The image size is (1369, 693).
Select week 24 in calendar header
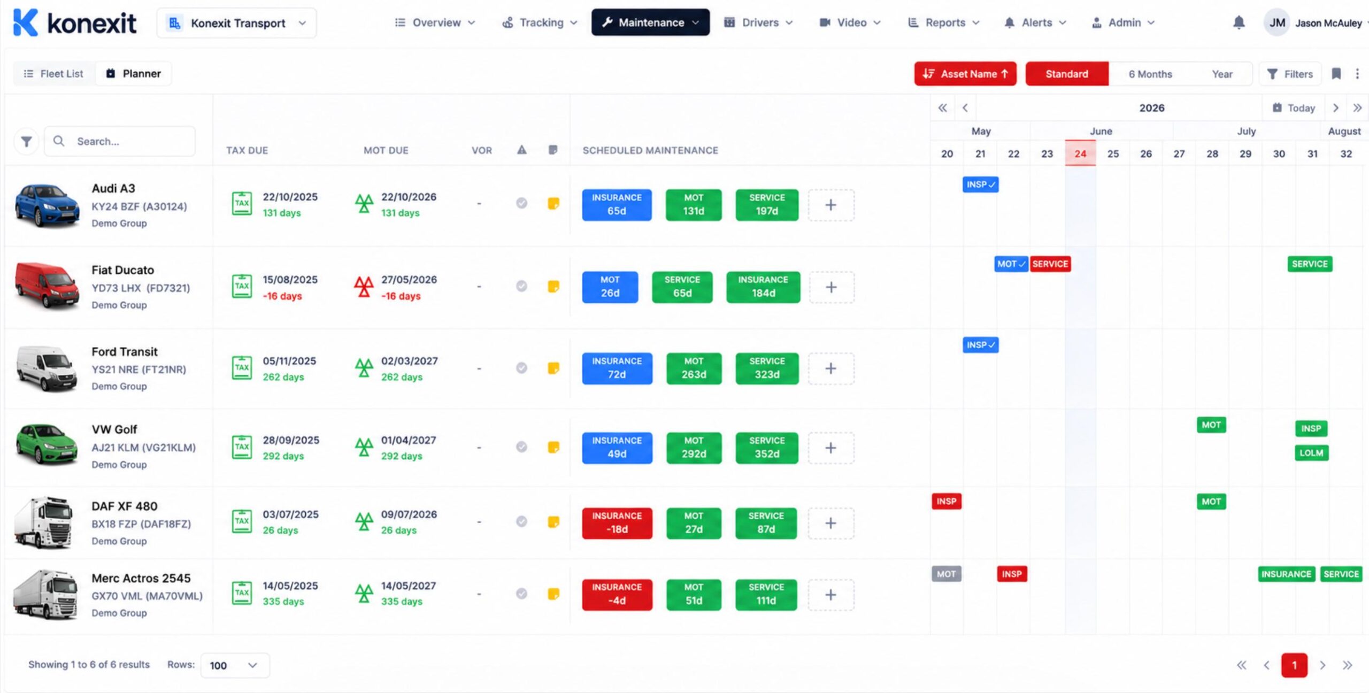coord(1080,153)
